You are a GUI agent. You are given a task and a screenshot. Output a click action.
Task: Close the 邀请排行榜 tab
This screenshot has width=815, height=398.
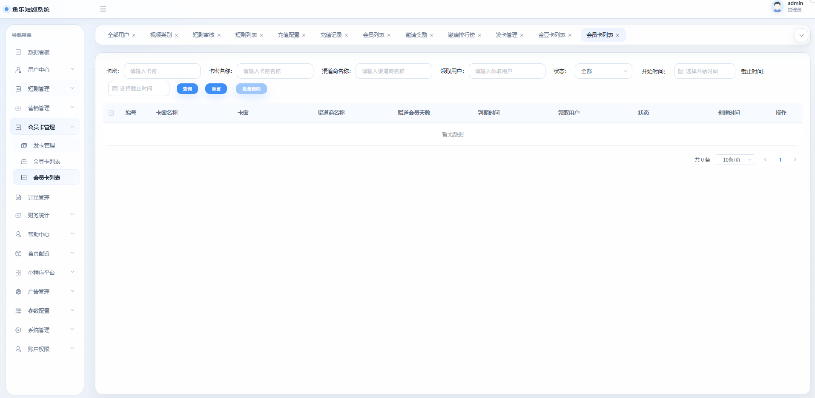tap(479, 35)
